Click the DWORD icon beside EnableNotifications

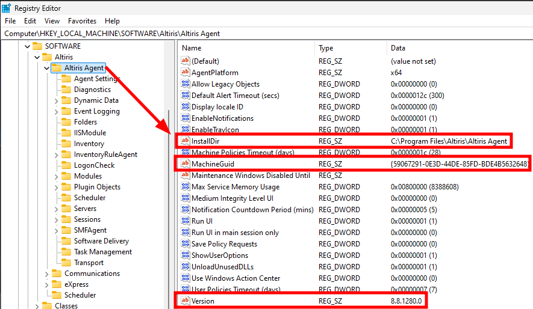(x=185, y=118)
